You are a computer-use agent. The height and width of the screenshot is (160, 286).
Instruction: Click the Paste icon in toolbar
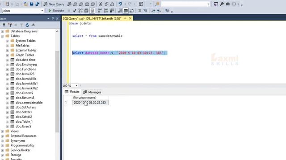112,4
